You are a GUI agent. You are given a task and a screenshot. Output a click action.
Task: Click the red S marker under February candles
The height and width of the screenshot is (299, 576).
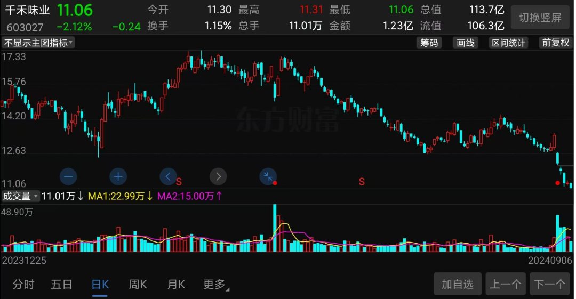179,182
